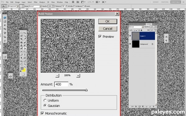This screenshot has width=186, height=116.
Task: Open the Window menu
Action: pyautogui.click(x=60, y=2)
